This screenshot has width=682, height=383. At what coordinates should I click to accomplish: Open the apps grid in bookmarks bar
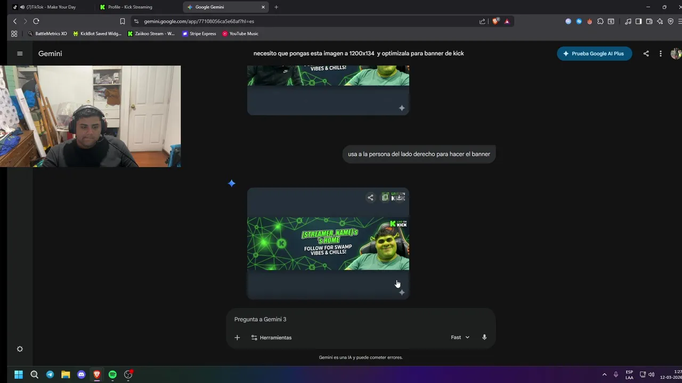tap(14, 34)
